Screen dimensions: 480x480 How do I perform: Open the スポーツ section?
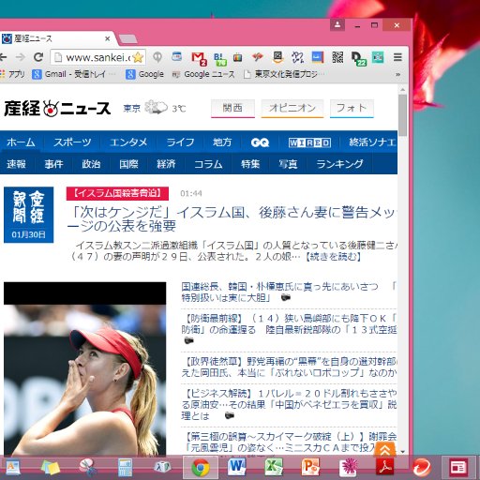(72, 142)
